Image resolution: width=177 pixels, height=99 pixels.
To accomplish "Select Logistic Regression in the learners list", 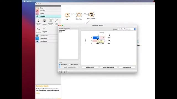I will coord(69,29).
